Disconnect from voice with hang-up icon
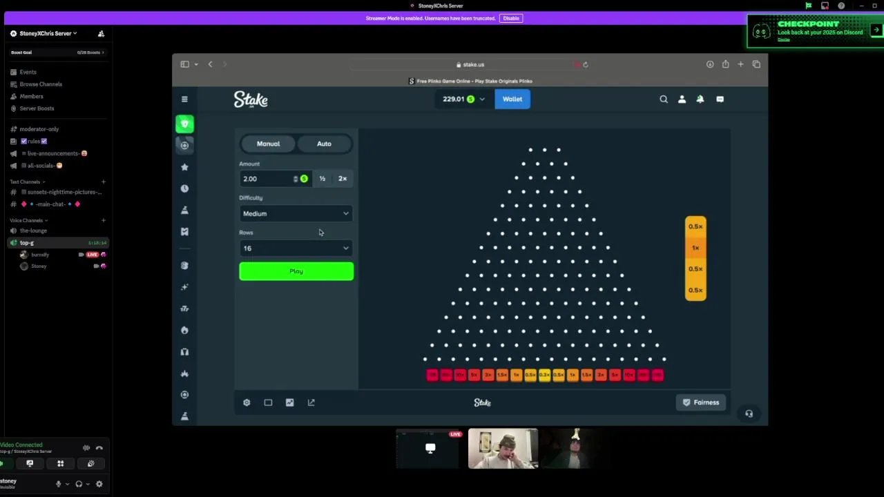Screen dimensions: 884x497 [x=99, y=448]
